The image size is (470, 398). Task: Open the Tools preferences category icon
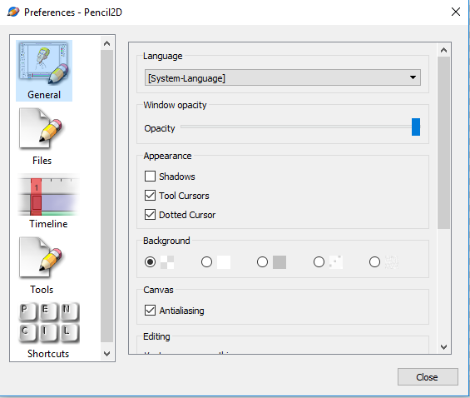click(41, 257)
